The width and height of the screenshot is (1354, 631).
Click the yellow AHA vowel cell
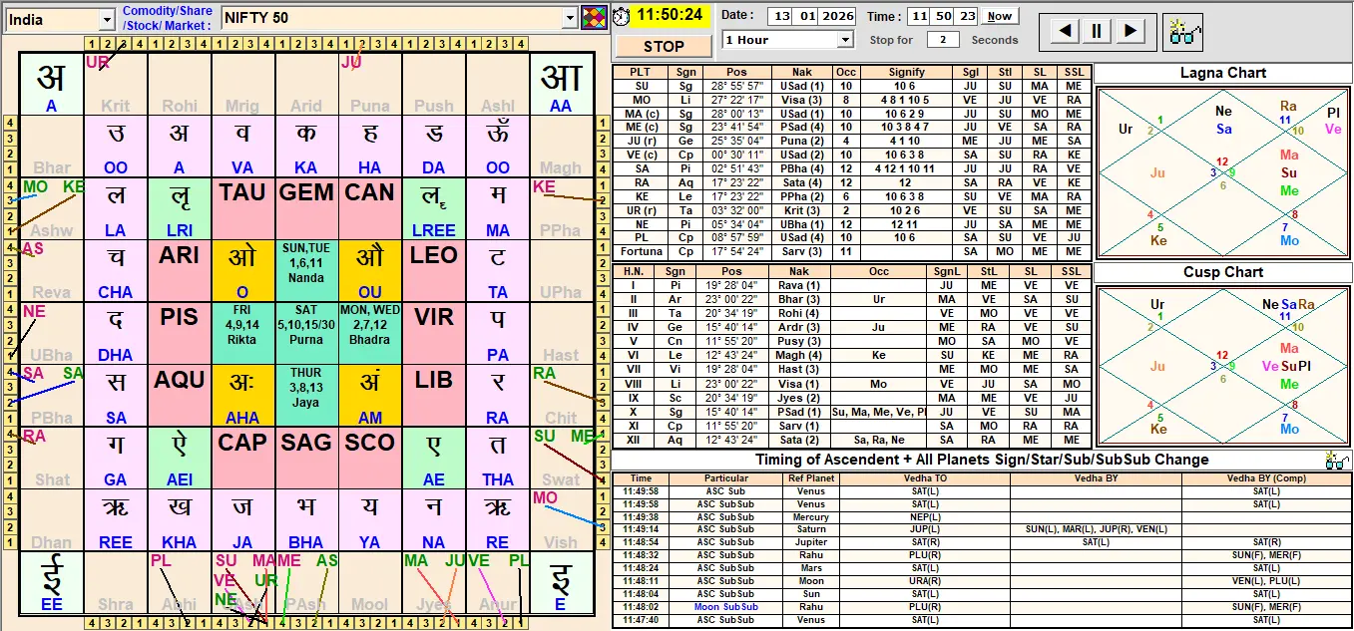coord(242,395)
